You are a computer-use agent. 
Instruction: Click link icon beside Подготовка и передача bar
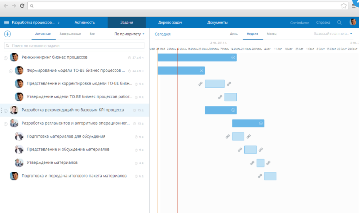click(x=260, y=176)
